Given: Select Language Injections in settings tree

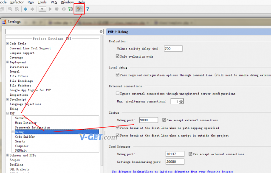Looking at the screenshot, I should 25,104.
